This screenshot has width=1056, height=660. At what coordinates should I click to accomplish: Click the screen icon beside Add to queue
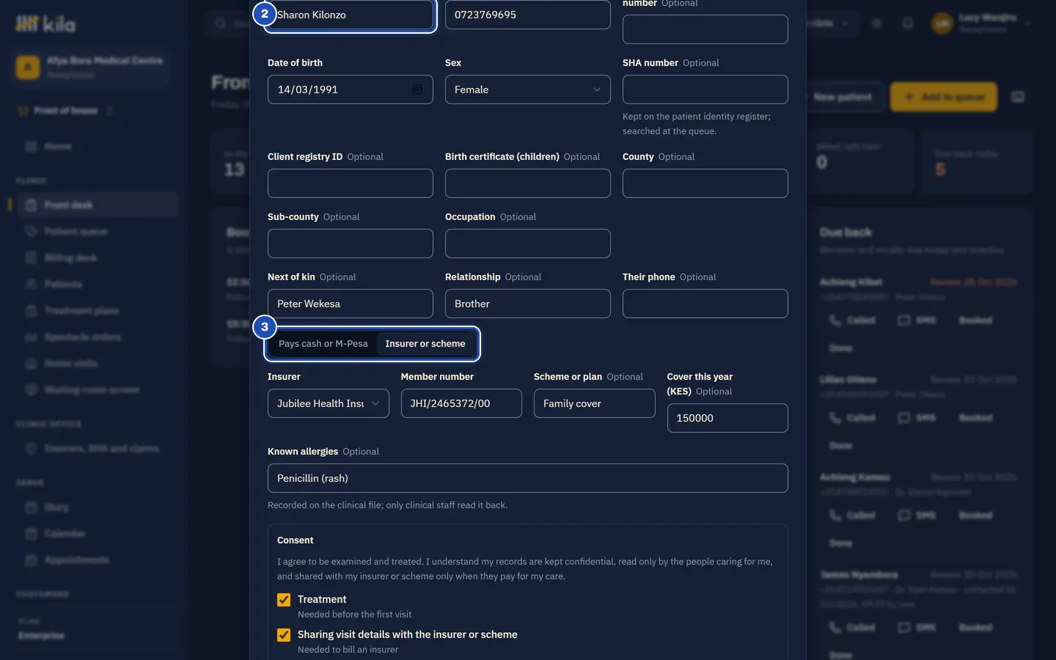[1018, 97]
